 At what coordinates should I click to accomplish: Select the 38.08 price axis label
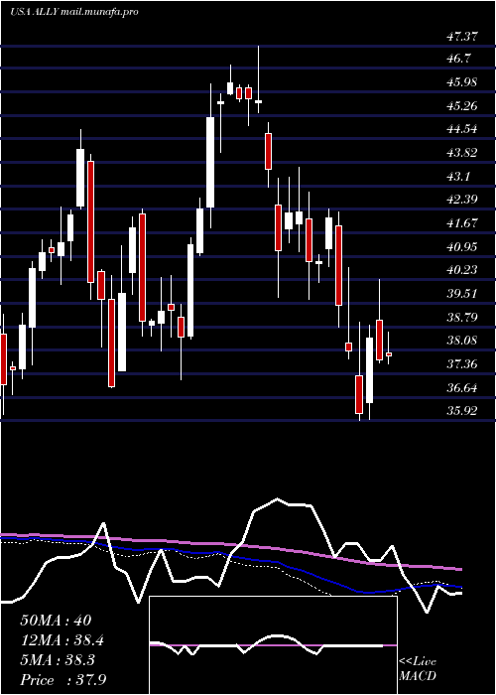coord(462,341)
